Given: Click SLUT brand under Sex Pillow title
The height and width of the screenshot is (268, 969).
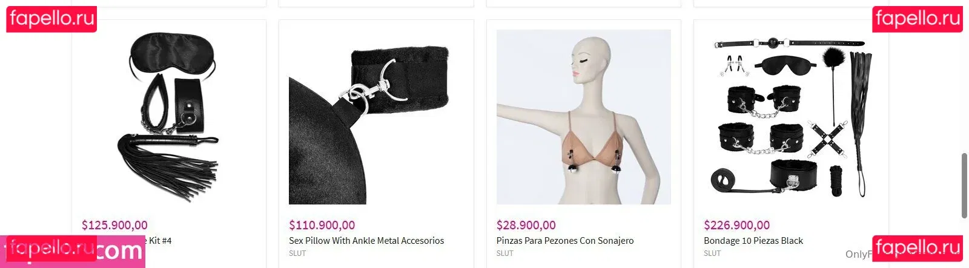Looking at the screenshot, I should tap(297, 253).
